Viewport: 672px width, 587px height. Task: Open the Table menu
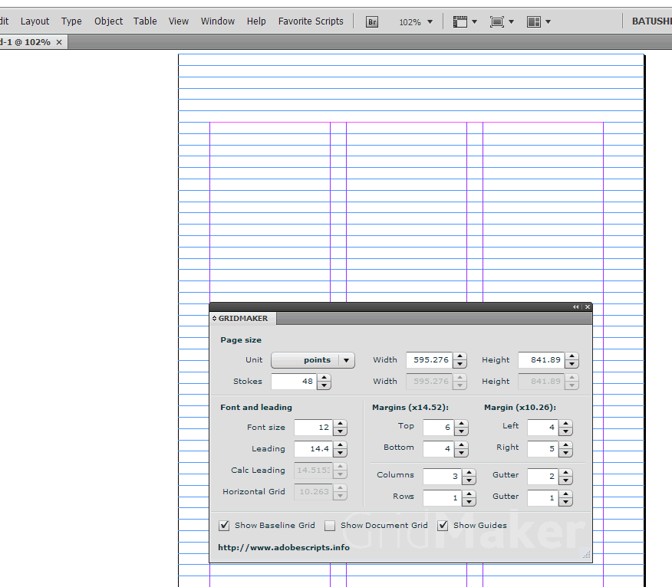coord(145,21)
